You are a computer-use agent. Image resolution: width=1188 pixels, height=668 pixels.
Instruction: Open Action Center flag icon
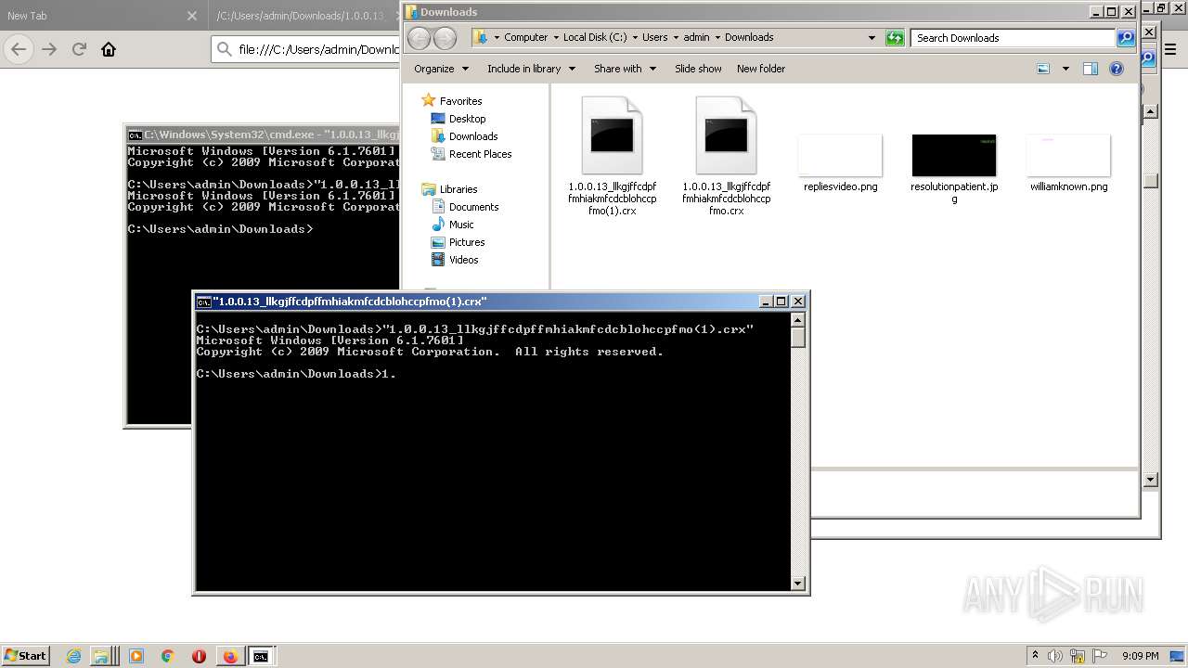tap(1101, 656)
